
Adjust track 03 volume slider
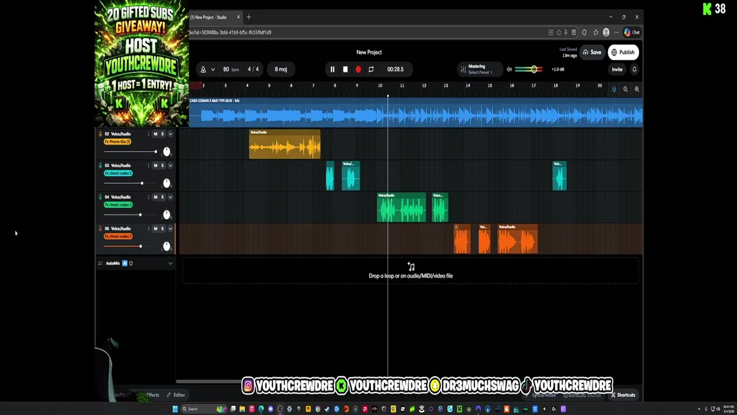130,183
